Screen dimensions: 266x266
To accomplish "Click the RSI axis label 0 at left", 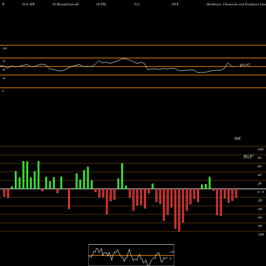I will point(3,91).
